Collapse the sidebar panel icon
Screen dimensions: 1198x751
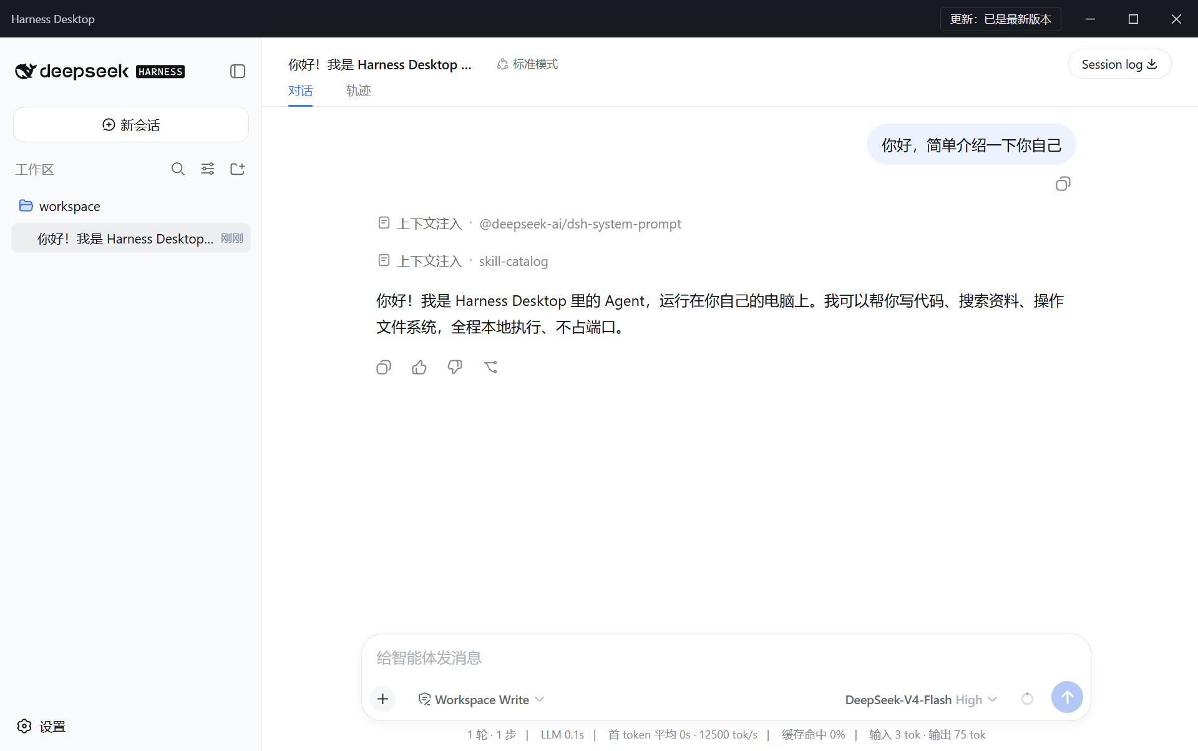[x=238, y=71]
